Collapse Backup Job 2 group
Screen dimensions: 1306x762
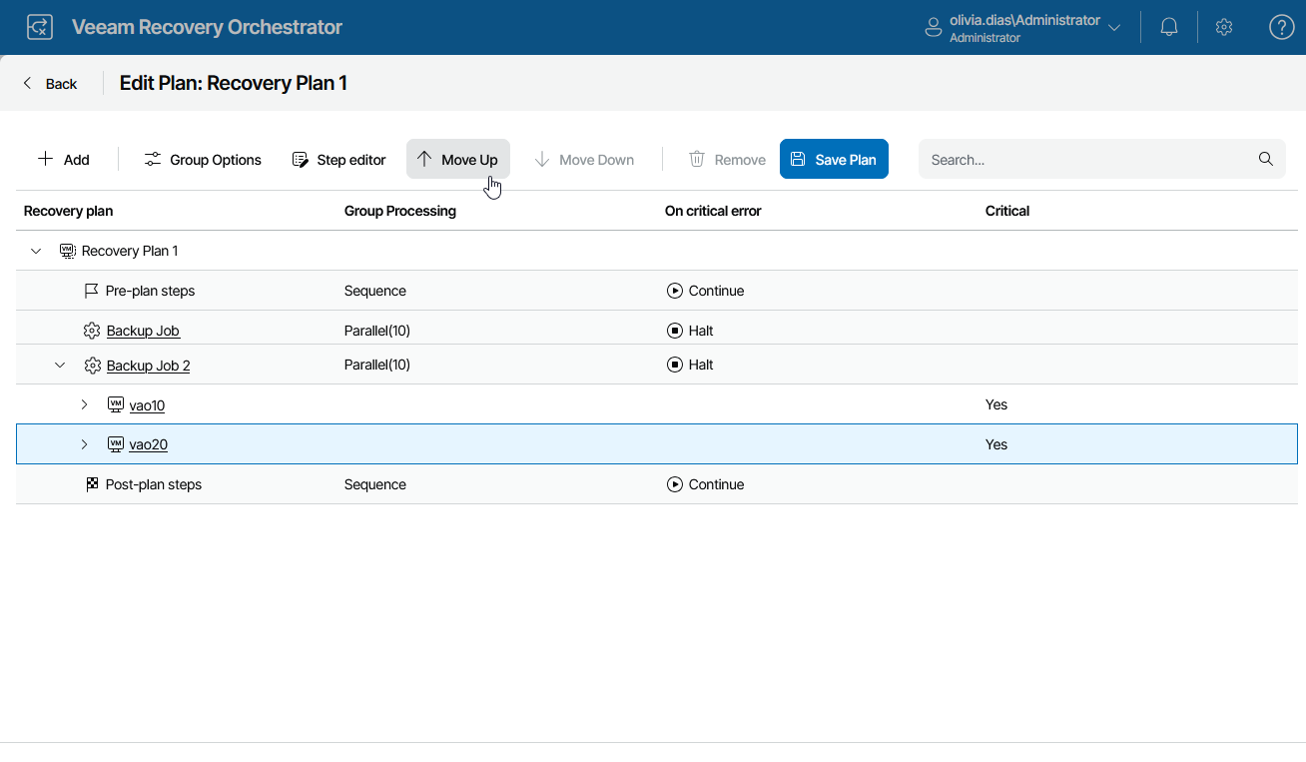60,365
